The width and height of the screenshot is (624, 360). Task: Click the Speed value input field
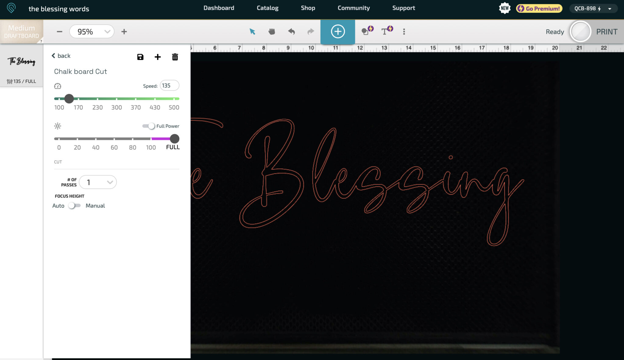[169, 86]
